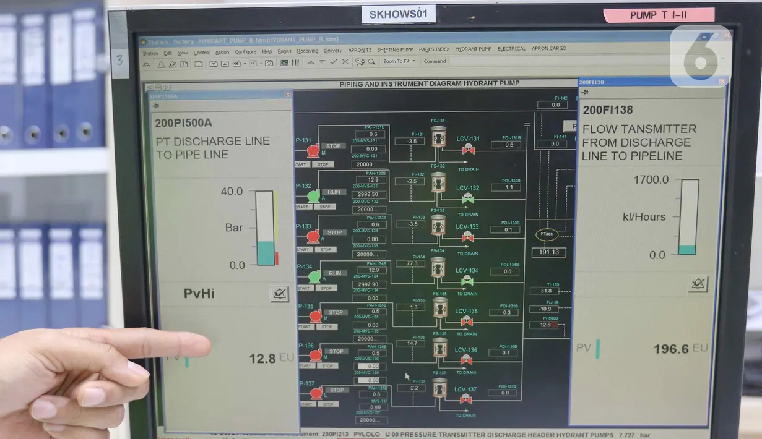Viewport: 762px width, 439px height.
Task: Open the SHIFTING PUMP menu
Action: pyautogui.click(x=396, y=49)
